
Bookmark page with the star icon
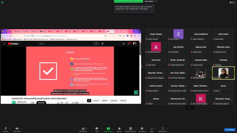[106, 36]
